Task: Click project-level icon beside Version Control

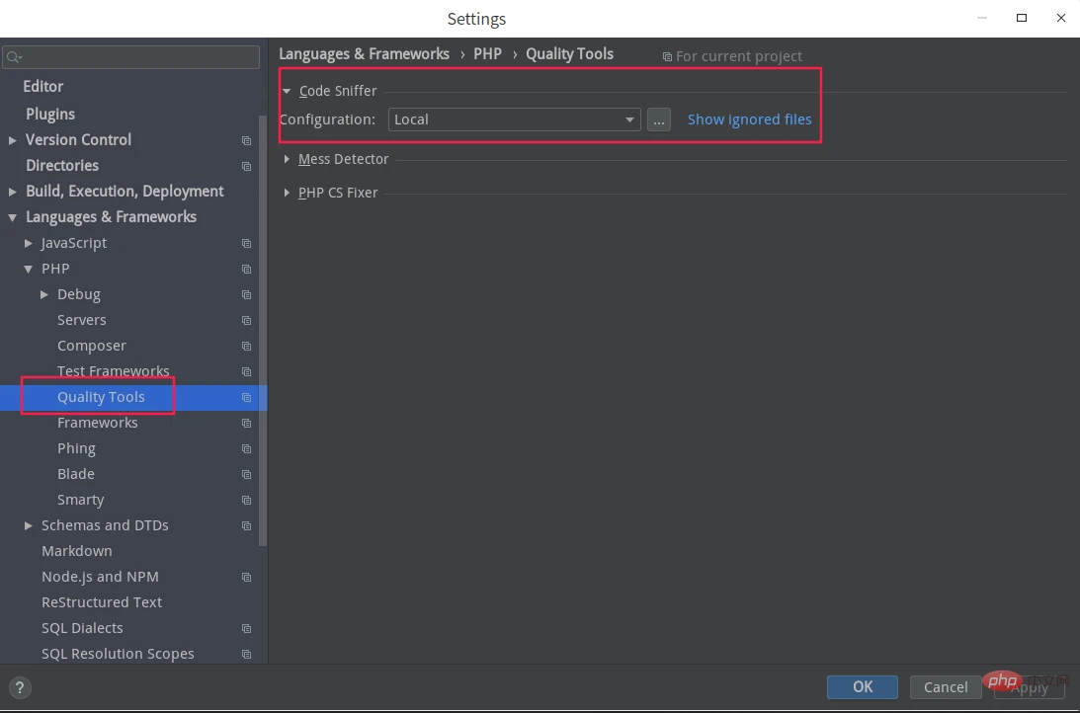Action: pos(247,141)
